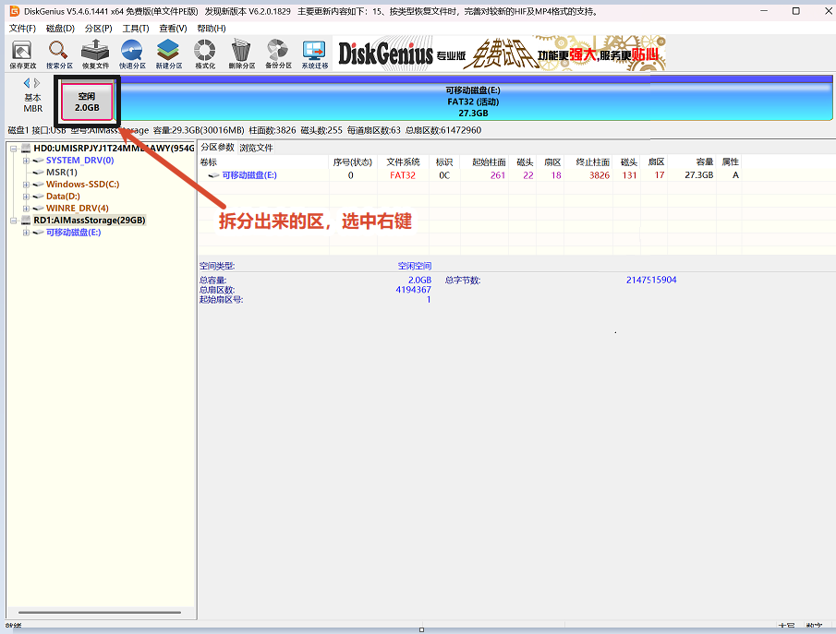Collapse the RD1:AIMassStorage tree node
This screenshot has height=634, width=836.
(13, 221)
